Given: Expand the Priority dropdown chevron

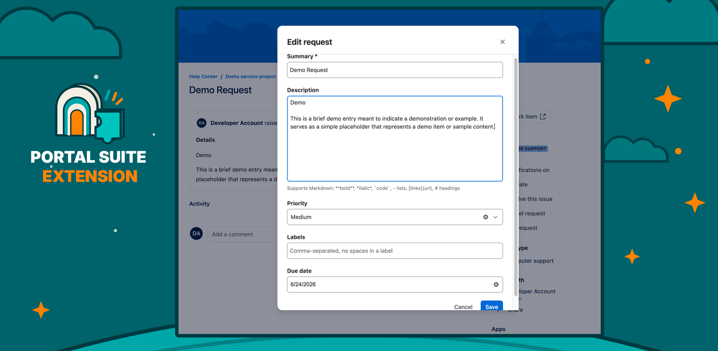Looking at the screenshot, I should pos(495,217).
